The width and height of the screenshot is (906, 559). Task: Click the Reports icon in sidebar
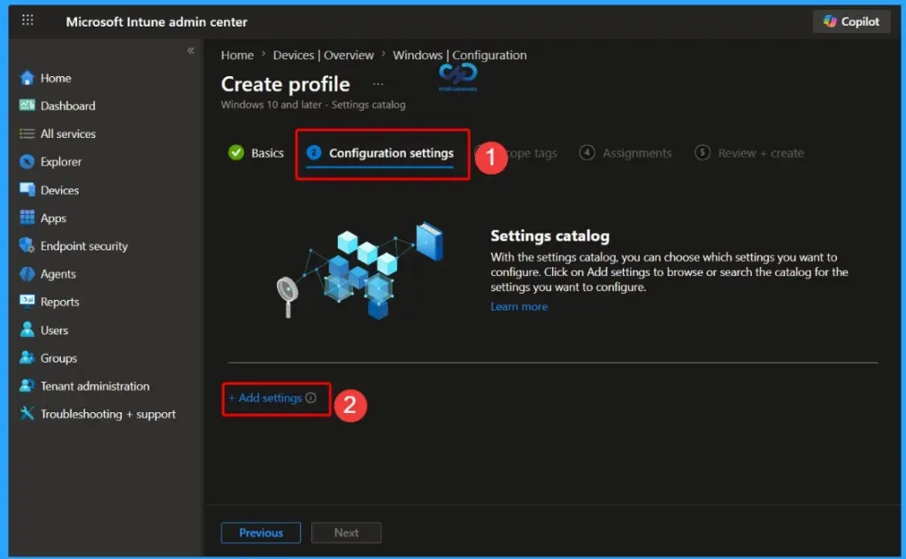click(x=27, y=302)
